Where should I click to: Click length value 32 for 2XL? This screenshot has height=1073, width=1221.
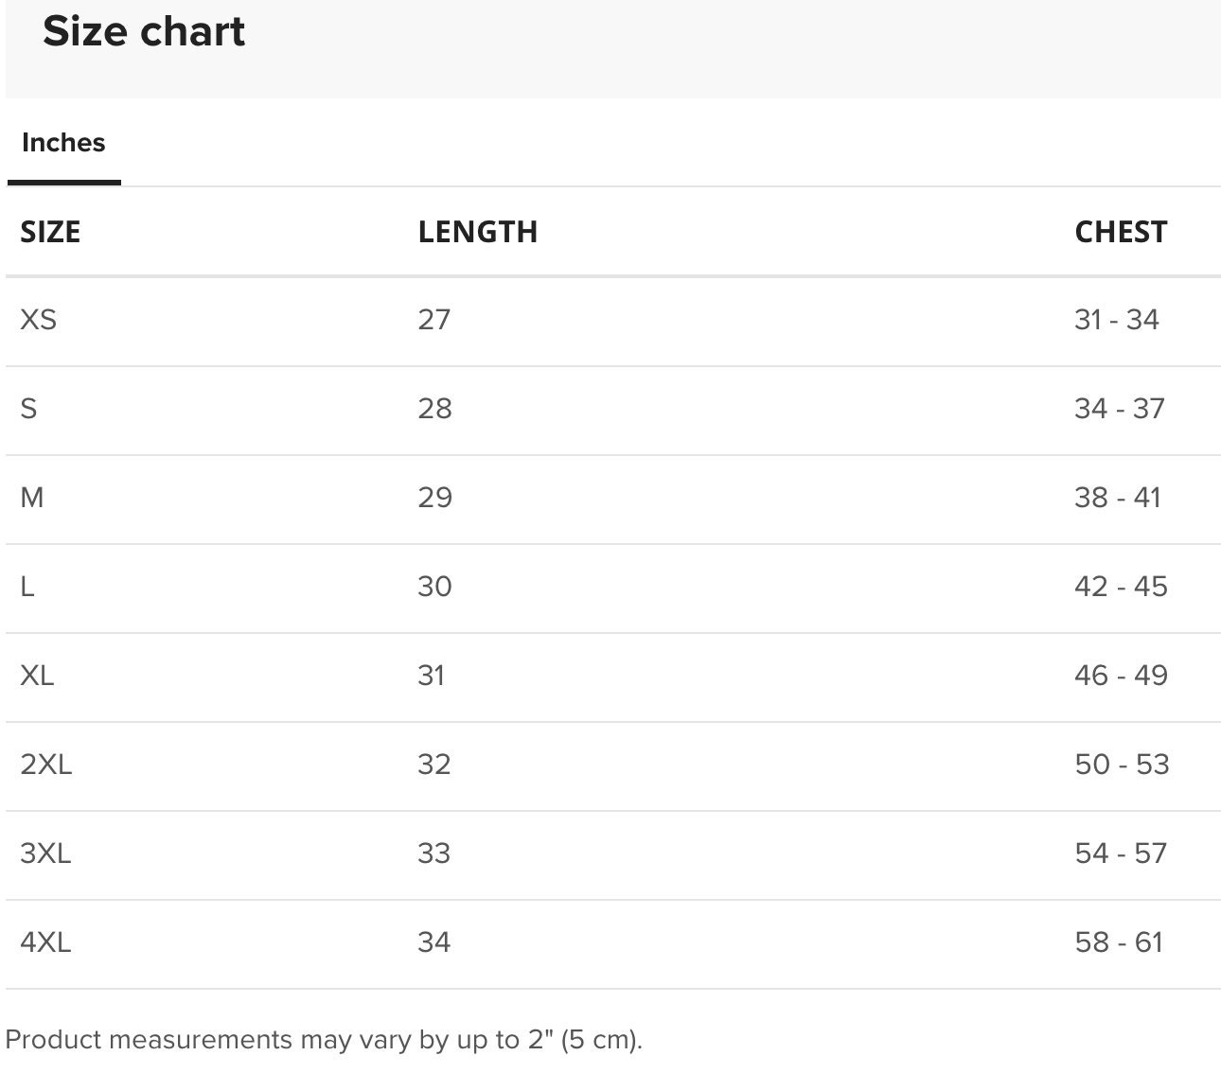(x=434, y=765)
